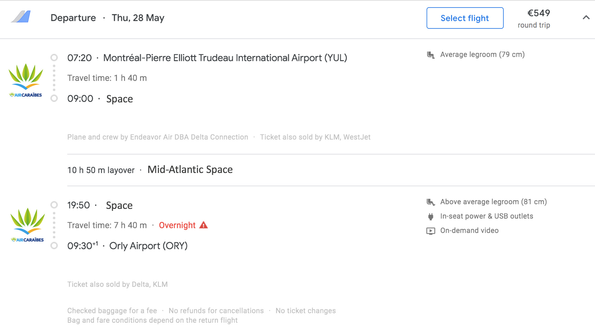595x334 pixels.
Task: Click Montréal-Pierre Elliott Trudeau International Airport text
Action: [x=225, y=58]
